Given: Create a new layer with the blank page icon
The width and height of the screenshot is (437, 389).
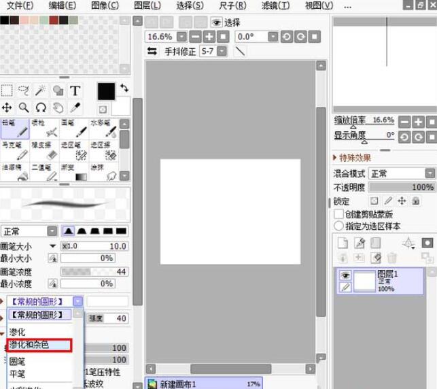Looking at the screenshot, I should tap(343, 243).
